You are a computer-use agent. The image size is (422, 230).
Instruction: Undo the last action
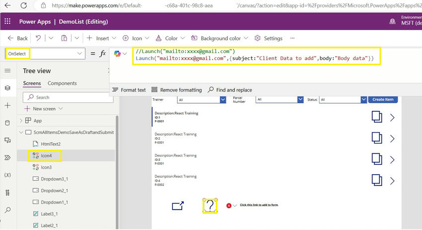tap(38, 38)
